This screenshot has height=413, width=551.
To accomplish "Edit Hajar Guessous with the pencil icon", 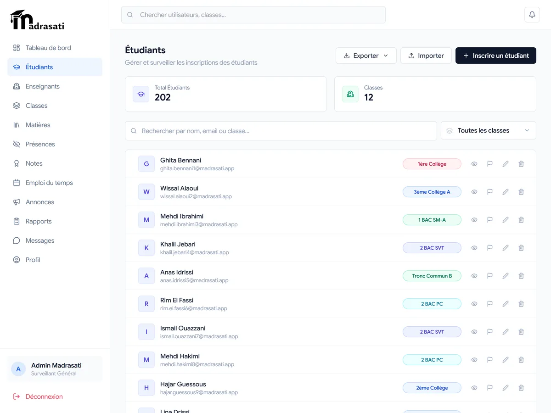I will [x=506, y=388].
